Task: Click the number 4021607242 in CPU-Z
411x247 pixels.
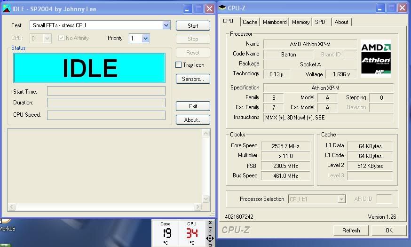Action: [239, 217]
